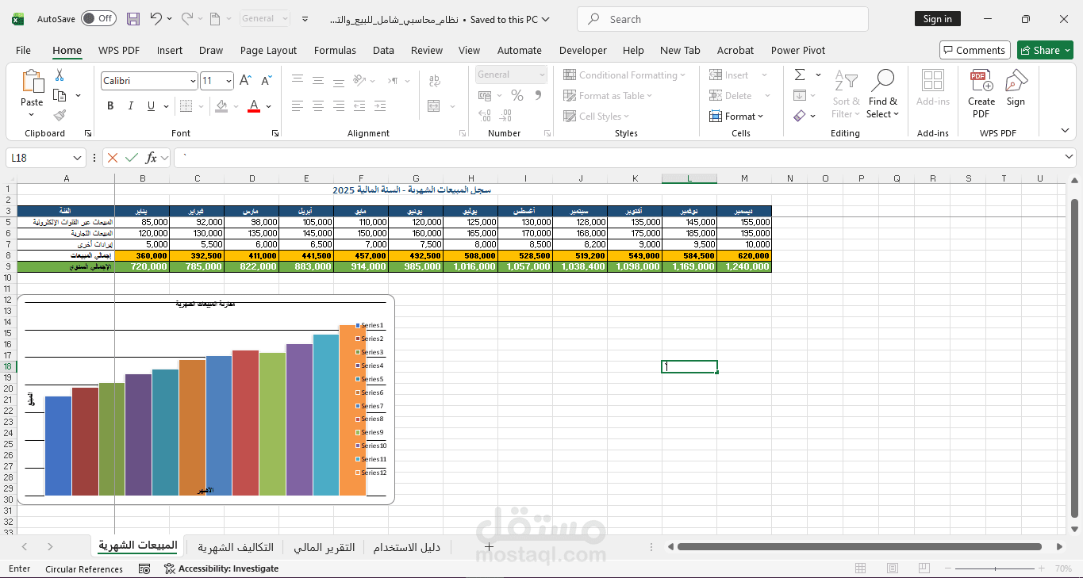Image resolution: width=1083 pixels, height=578 pixels.
Task: Click the Sign in button
Action: (937, 19)
